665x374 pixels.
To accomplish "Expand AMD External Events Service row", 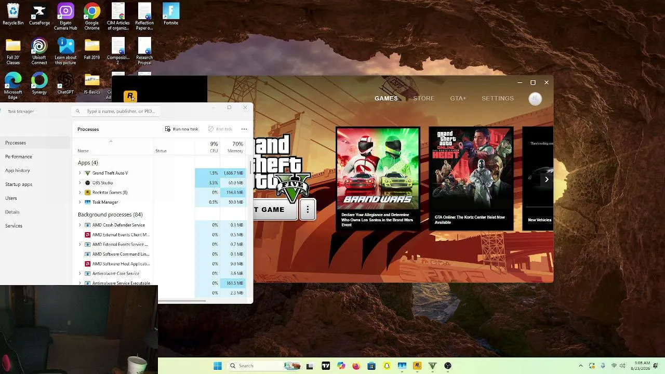I will pyautogui.click(x=80, y=244).
